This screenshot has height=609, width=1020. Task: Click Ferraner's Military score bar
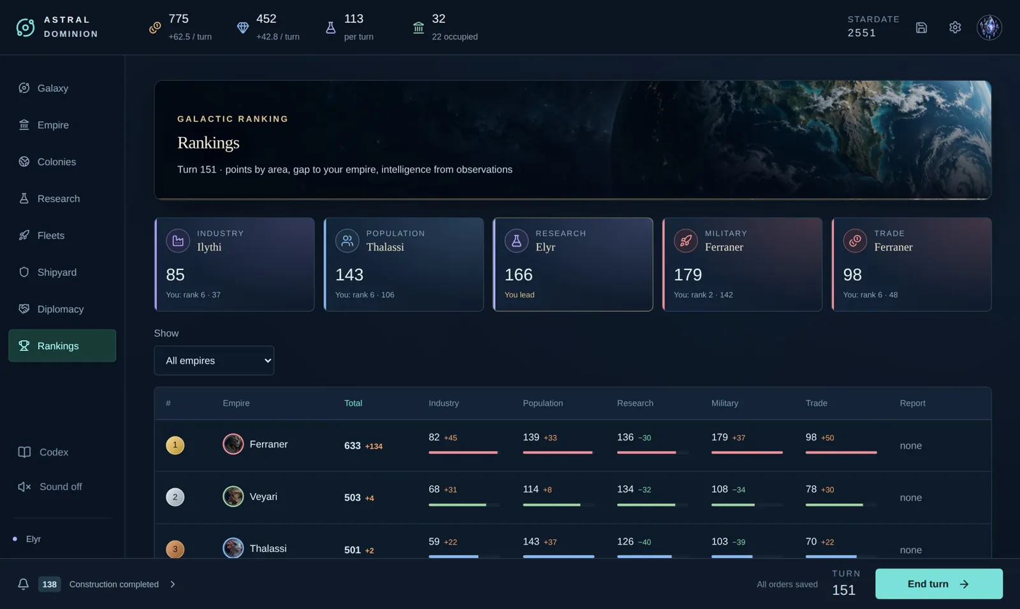pyautogui.click(x=747, y=452)
